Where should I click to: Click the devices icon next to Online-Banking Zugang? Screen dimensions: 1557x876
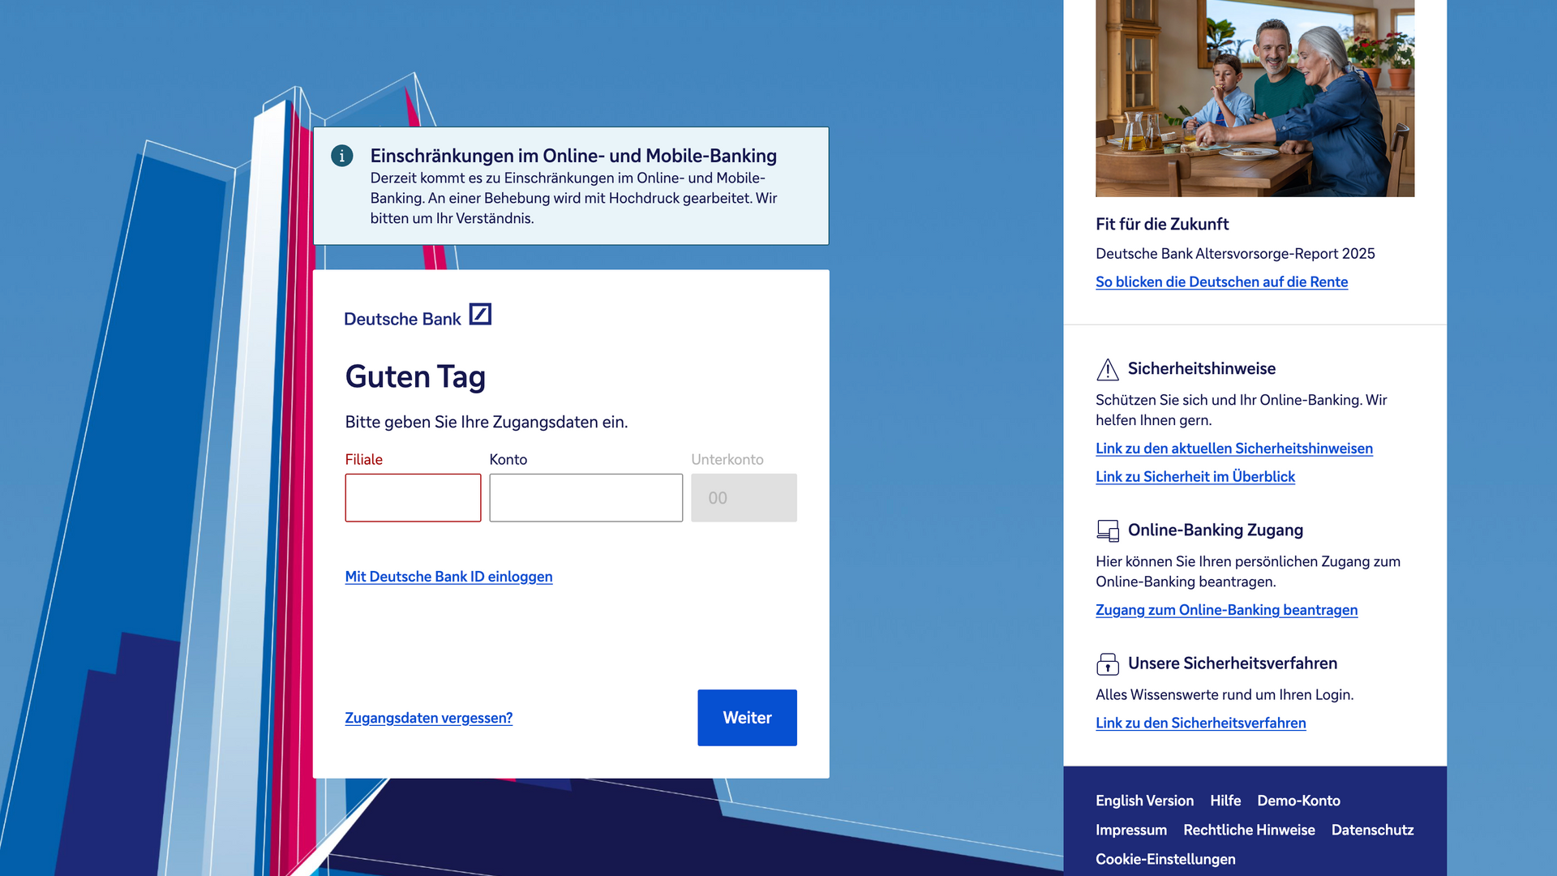1106,530
